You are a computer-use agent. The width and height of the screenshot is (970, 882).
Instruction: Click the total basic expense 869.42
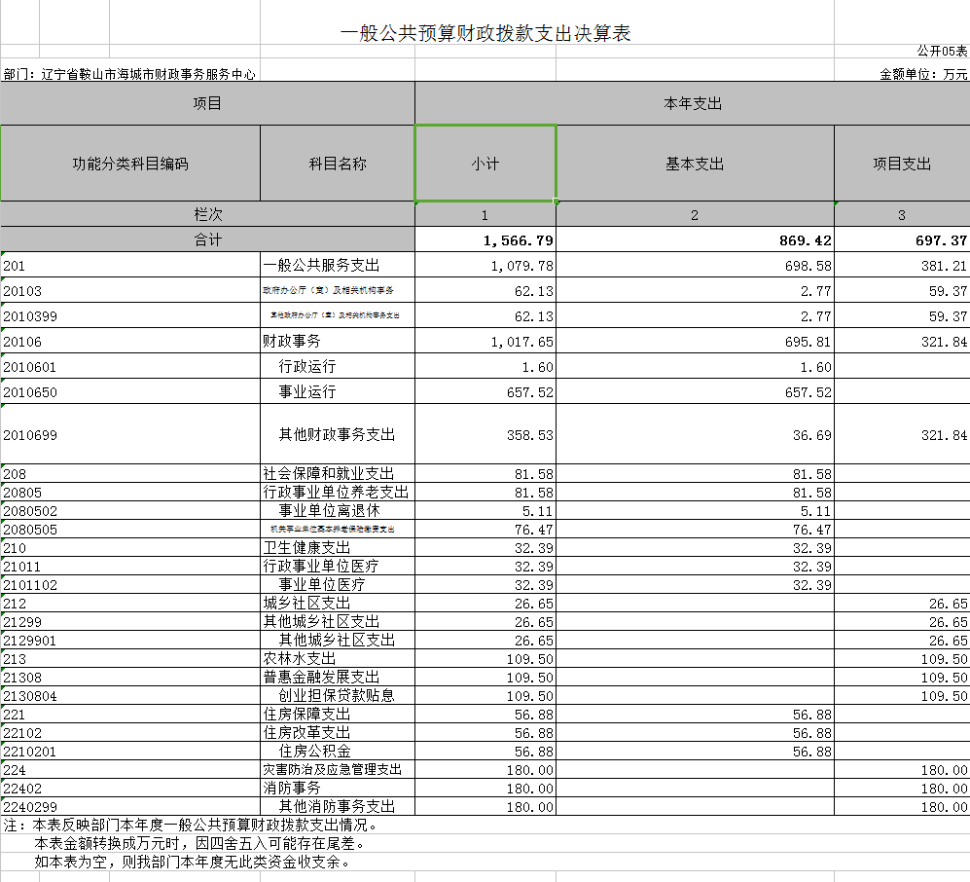click(x=695, y=239)
